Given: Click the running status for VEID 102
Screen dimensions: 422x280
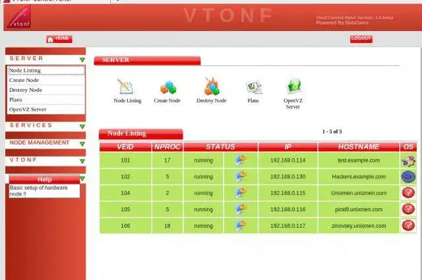Looking at the screenshot, I should click(204, 177).
